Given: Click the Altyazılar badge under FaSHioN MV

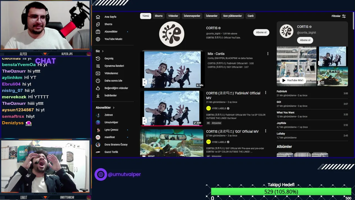Looking at the screenshot, I should tap(217, 123).
